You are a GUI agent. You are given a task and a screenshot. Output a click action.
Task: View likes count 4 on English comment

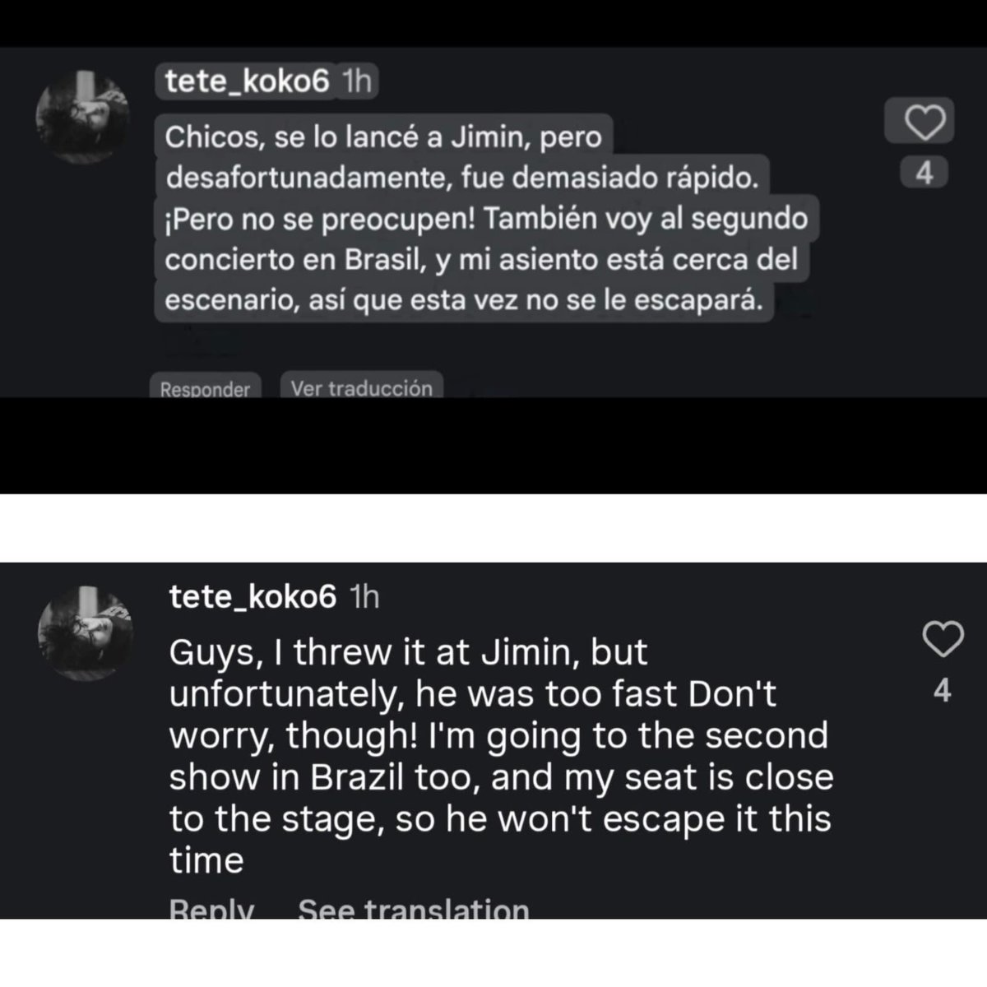(x=943, y=690)
